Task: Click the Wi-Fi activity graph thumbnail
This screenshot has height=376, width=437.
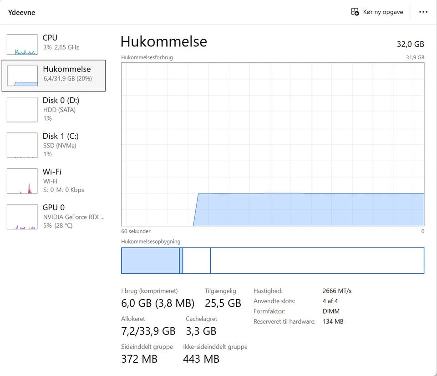Action: tap(22, 181)
